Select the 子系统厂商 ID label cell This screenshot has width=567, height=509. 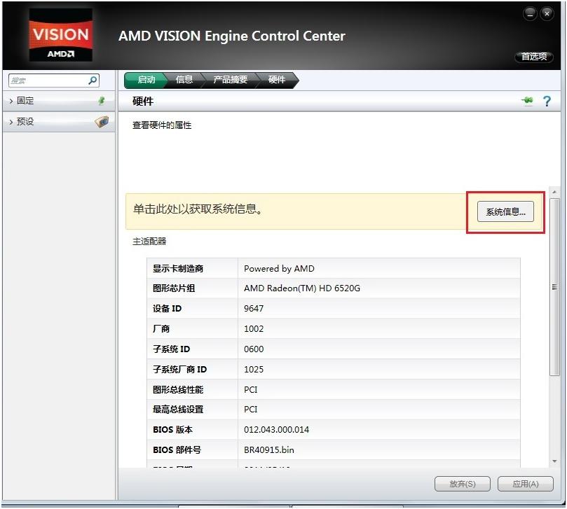(192, 369)
